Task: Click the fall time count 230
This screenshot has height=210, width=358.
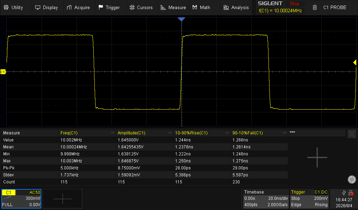Action: pyautogui.click(x=236, y=182)
